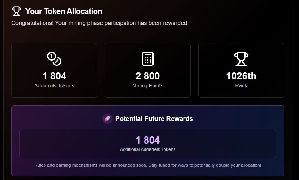Click the trophy icon beside Your Token Allocation
The image size is (299, 180).
[16, 11]
